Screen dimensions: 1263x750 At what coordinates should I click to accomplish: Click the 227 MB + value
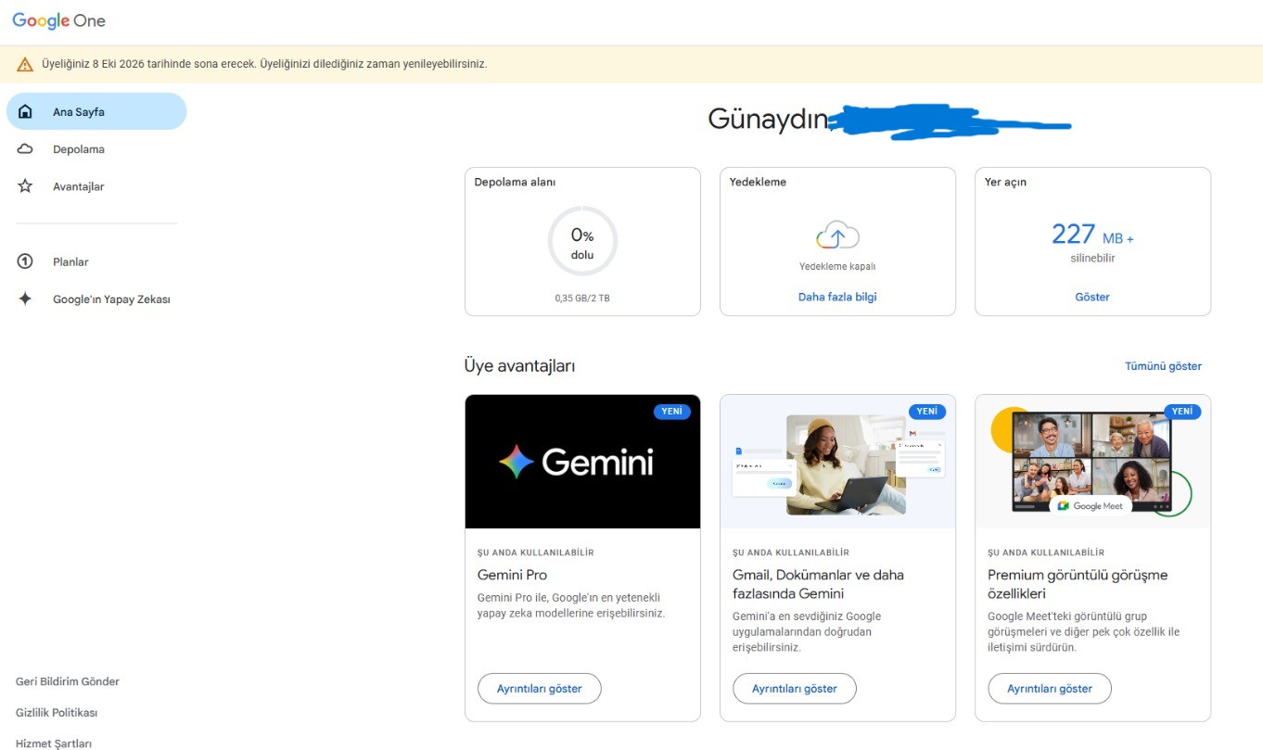(1092, 235)
